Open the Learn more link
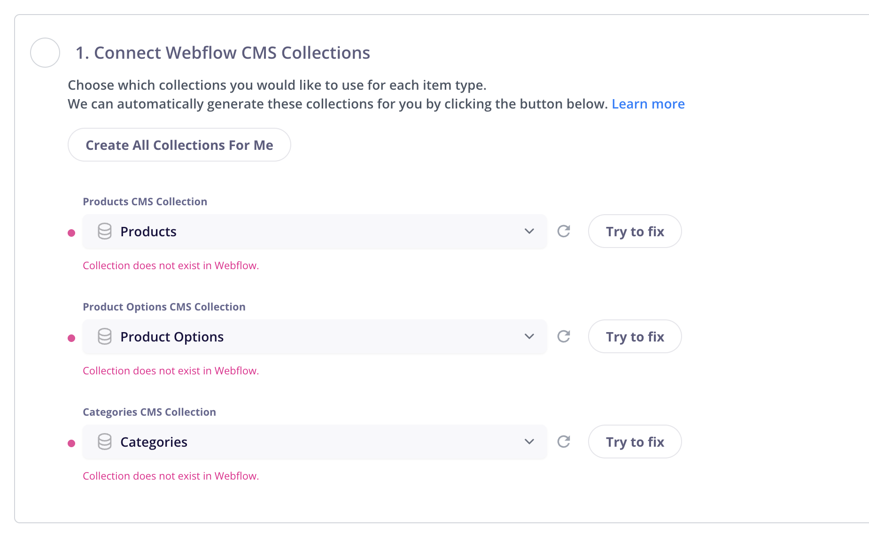Screen dimensions: 869x543 (648, 104)
